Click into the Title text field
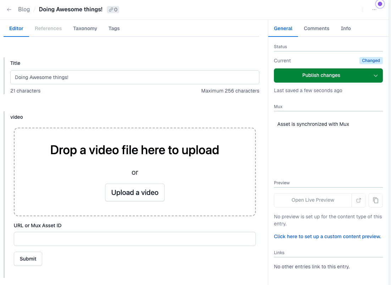The height and width of the screenshot is (285, 391). 135,77
